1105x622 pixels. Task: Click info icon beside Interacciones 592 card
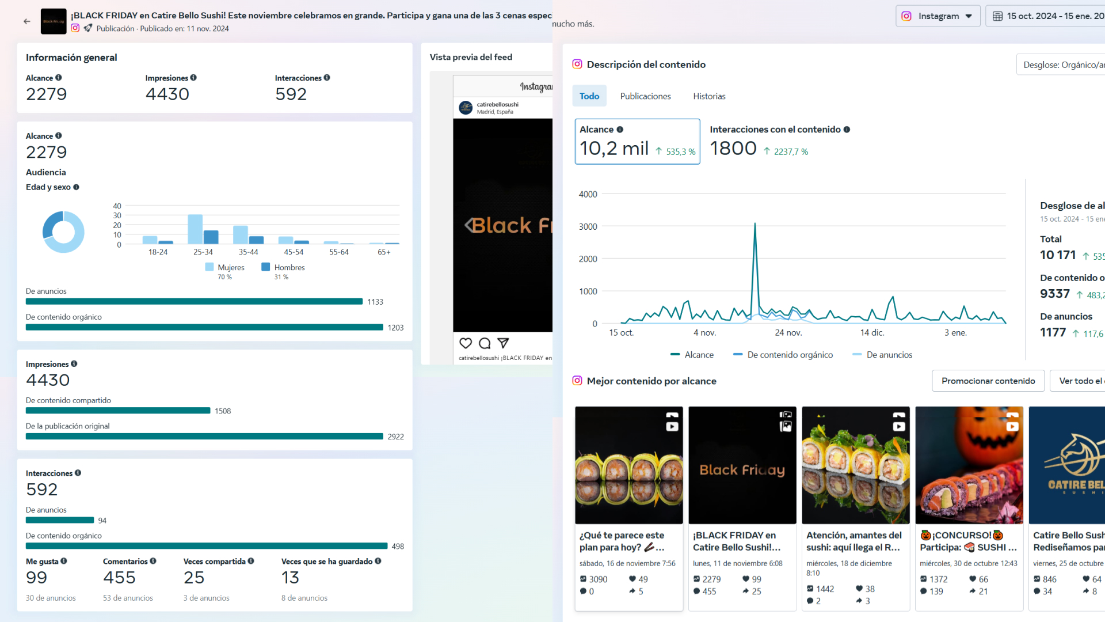[78, 473]
